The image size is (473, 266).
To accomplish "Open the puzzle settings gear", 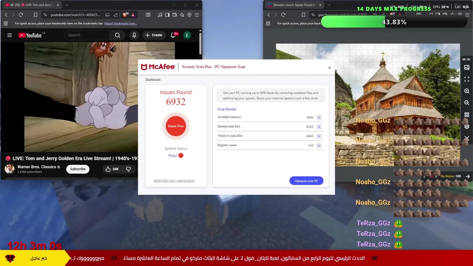I will [467, 126].
